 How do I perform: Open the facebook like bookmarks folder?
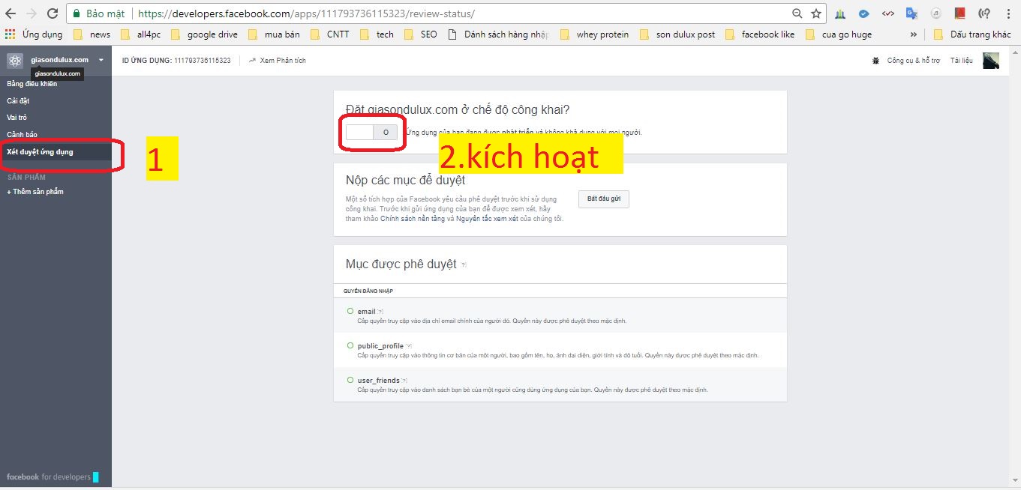tap(760, 34)
